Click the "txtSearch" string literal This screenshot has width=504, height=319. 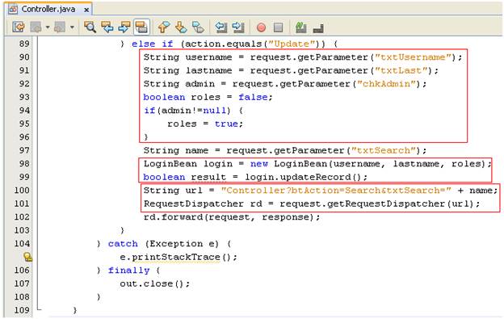point(384,150)
